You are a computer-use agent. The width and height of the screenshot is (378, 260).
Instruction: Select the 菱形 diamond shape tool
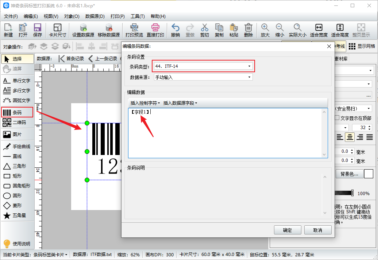[x=17, y=206]
